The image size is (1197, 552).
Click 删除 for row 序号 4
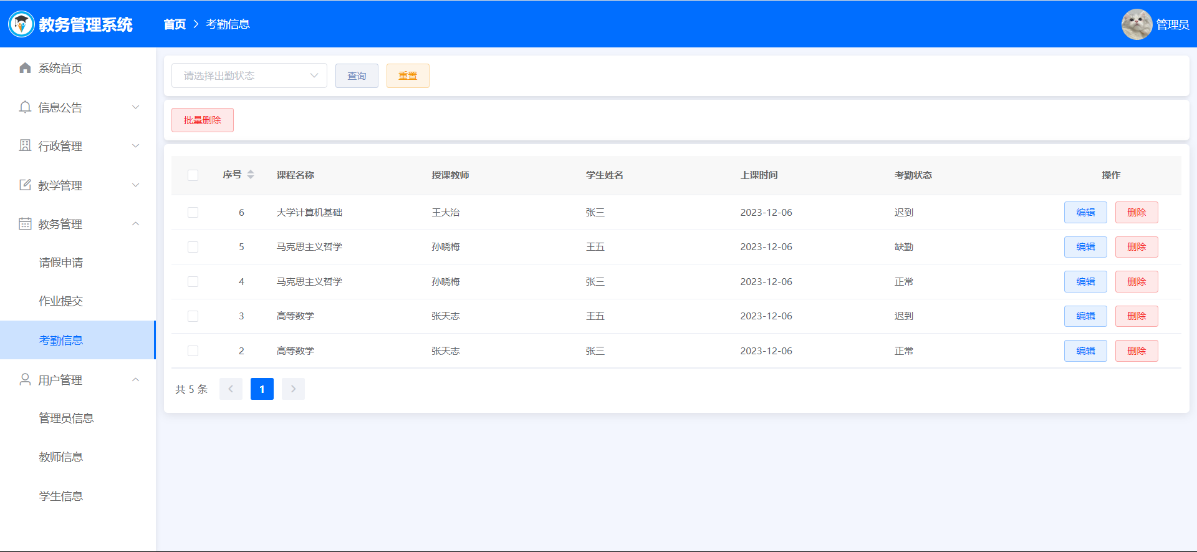tap(1137, 282)
